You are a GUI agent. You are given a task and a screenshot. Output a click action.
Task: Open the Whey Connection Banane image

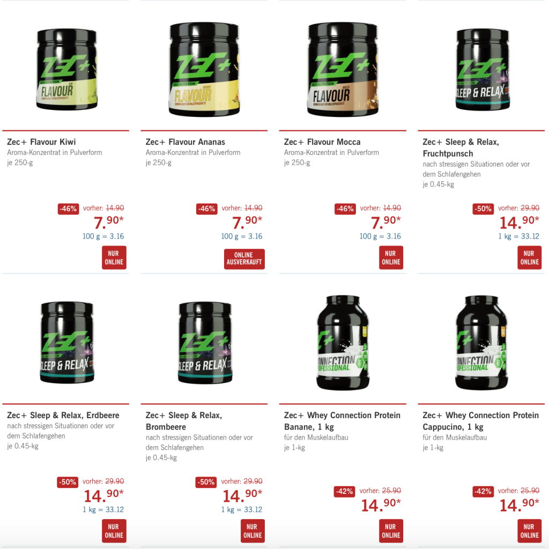[x=343, y=343]
